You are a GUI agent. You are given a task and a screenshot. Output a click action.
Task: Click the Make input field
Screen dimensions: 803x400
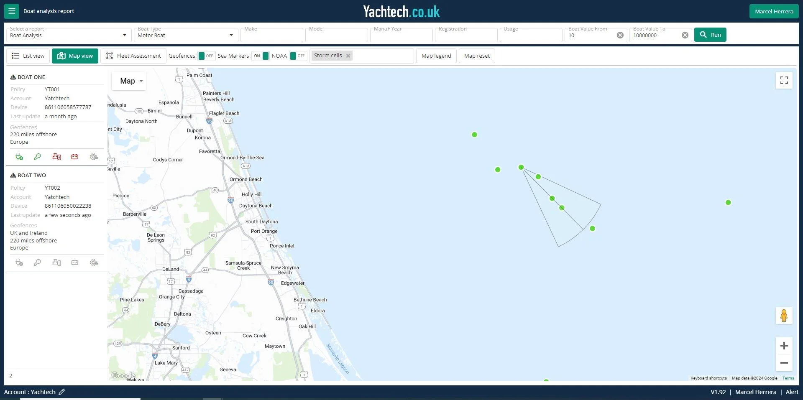(x=272, y=35)
